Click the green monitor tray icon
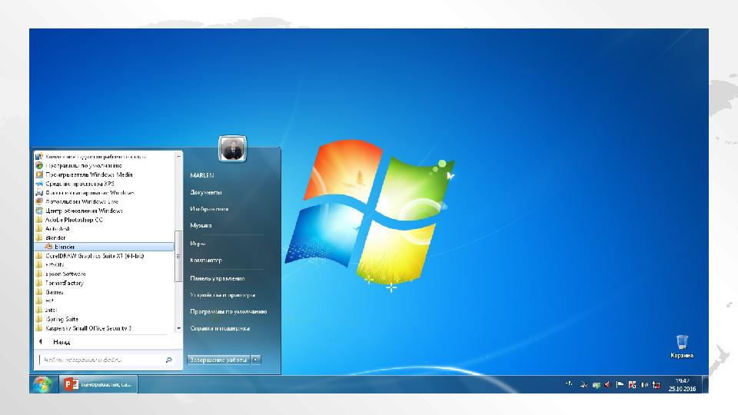The image size is (738, 415). pos(596,385)
